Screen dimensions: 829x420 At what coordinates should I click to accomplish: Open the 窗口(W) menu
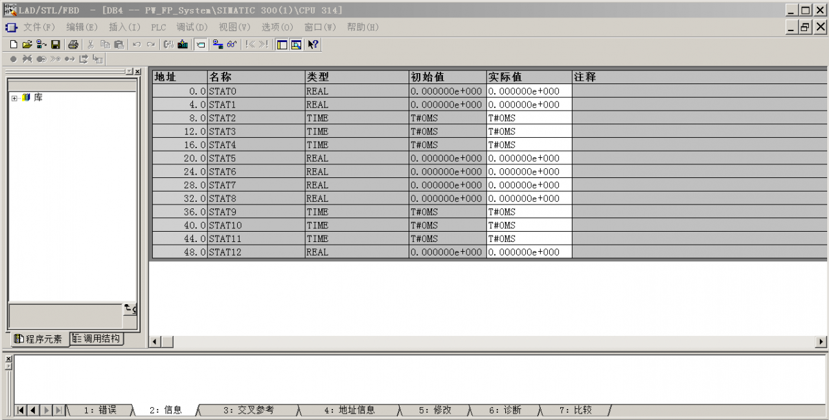(320, 27)
